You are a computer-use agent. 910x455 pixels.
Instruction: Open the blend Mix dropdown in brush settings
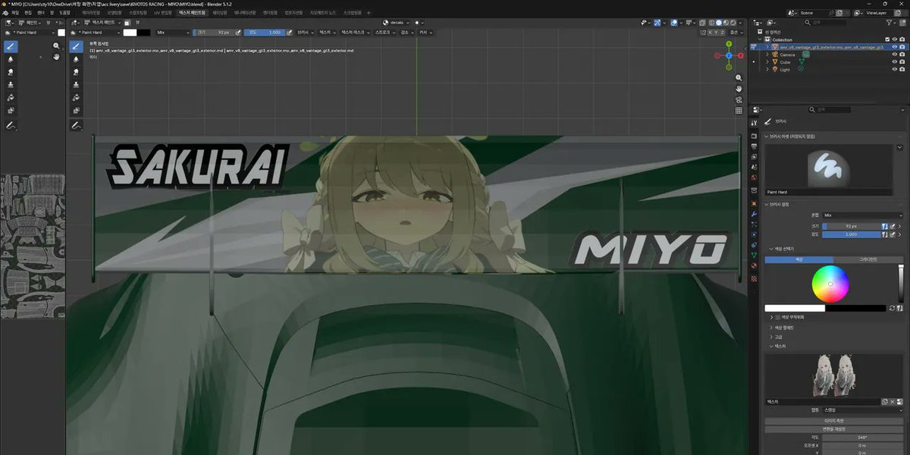tap(862, 216)
